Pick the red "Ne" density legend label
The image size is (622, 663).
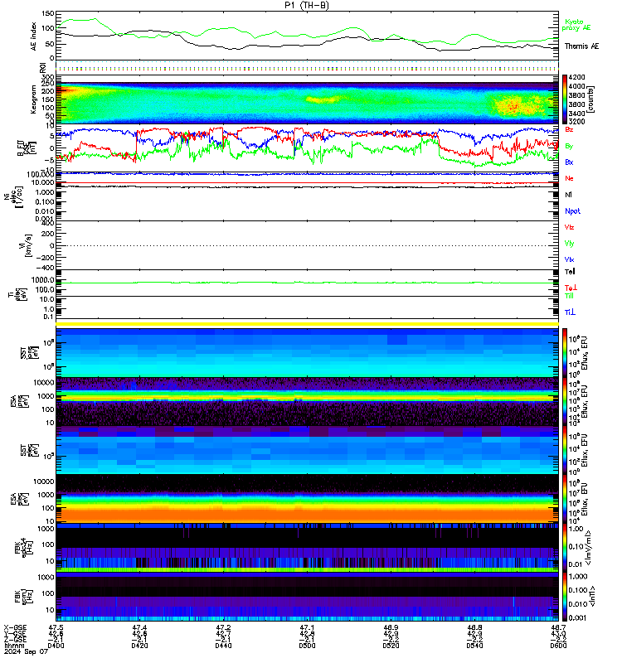(x=569, y=178)
